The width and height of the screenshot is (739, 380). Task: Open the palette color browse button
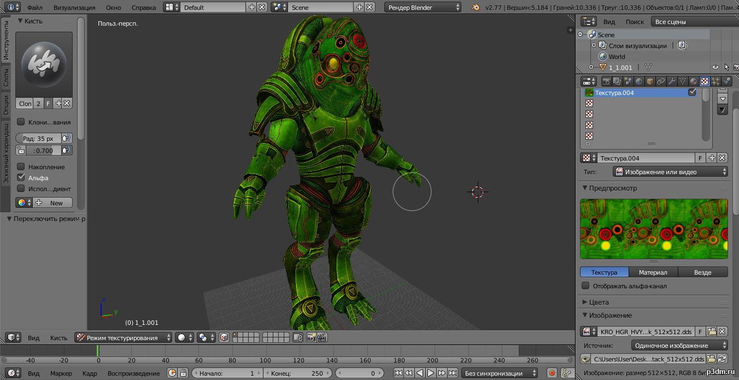point(24,203)
